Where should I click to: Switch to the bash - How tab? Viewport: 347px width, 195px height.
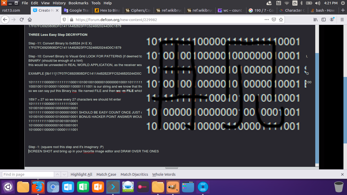point(323,10)
